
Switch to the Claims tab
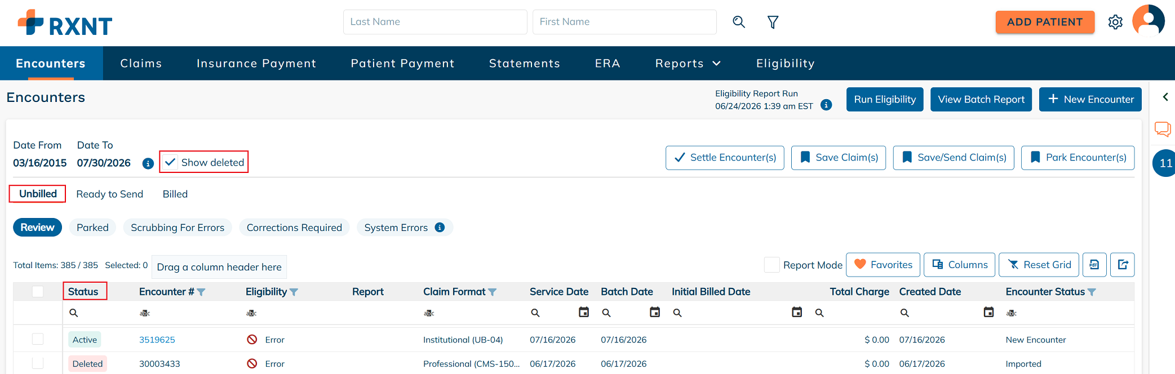[x=141, y=63]
